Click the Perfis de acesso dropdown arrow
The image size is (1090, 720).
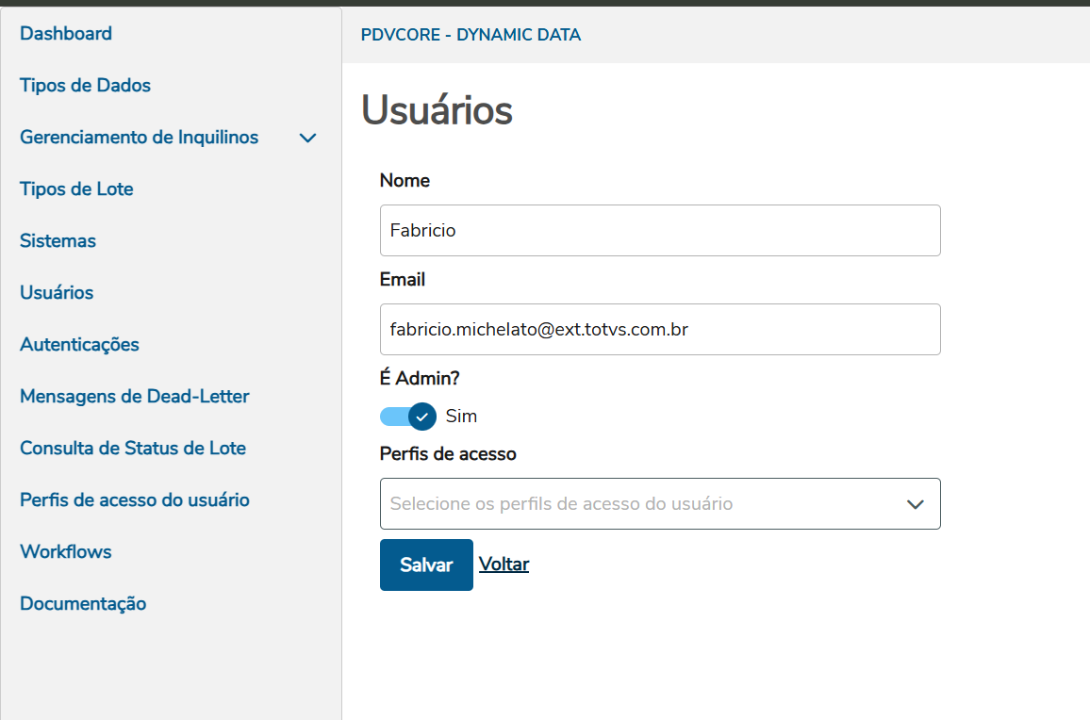(x=915, y=504)
